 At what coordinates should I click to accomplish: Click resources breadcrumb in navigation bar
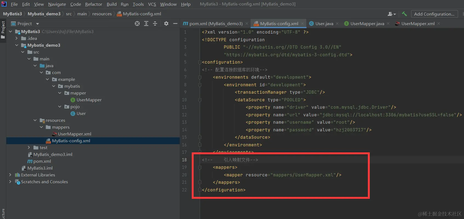(x=102, y=14)
